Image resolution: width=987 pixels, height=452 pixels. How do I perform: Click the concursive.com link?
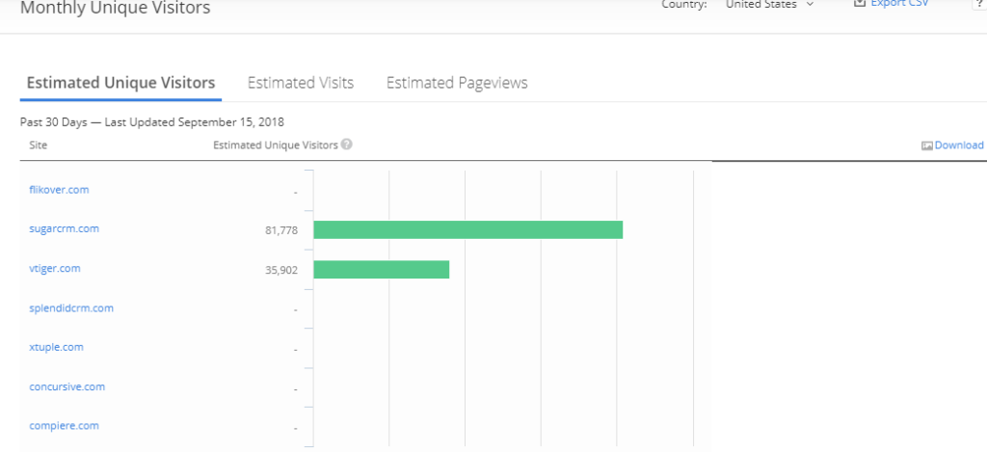pos(67,387)
